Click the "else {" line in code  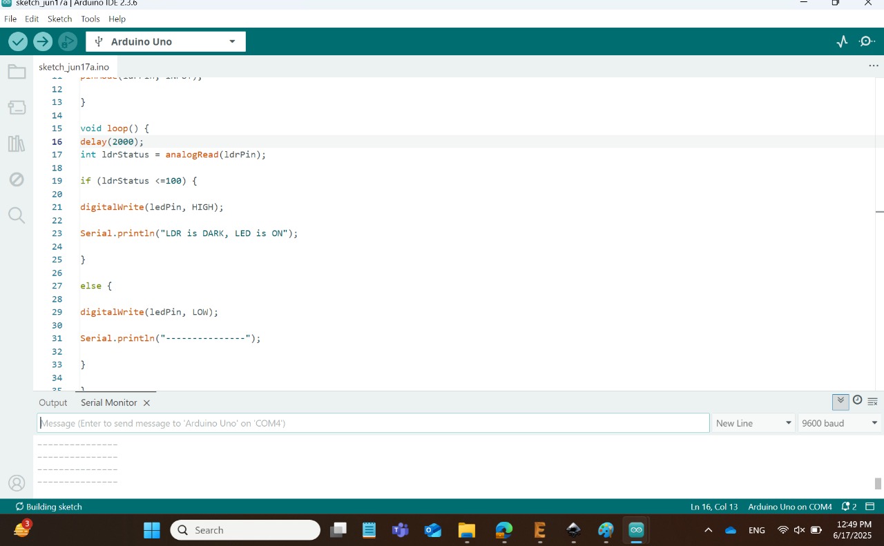pyautogui.click(x=96, y=286)
